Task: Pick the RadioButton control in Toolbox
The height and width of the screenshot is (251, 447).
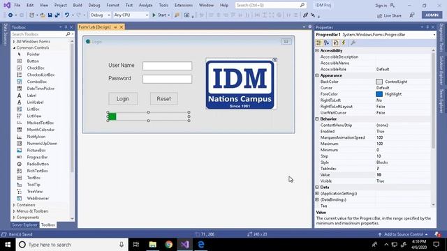Action: (x=38, y=164)
